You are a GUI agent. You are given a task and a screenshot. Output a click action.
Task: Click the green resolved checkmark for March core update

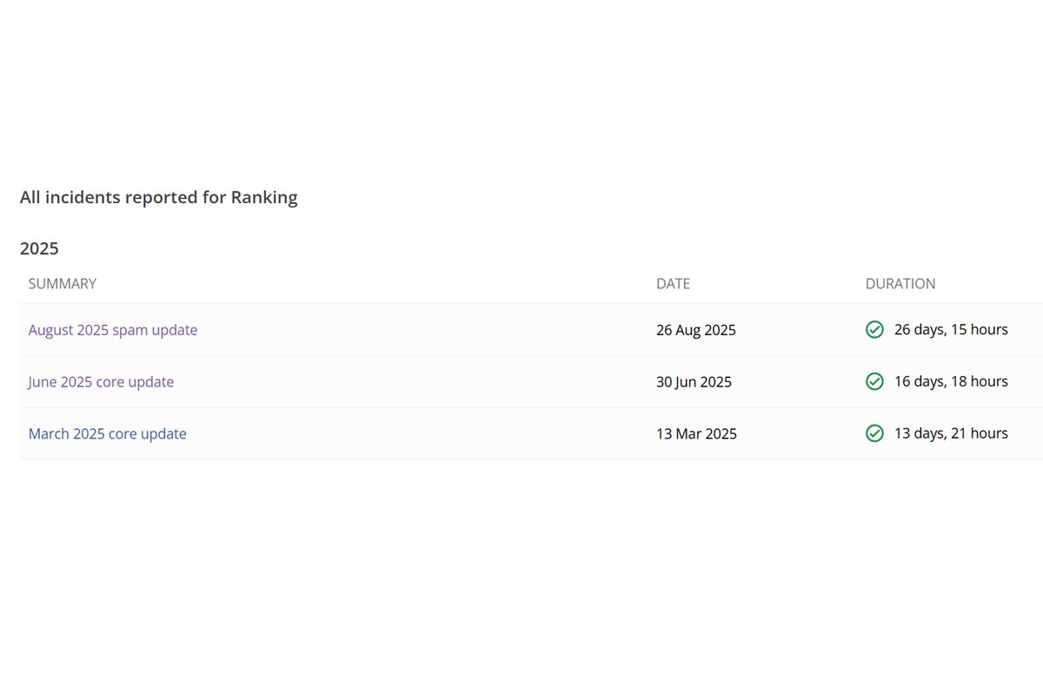pyautogui.click(x=874, y=433)
